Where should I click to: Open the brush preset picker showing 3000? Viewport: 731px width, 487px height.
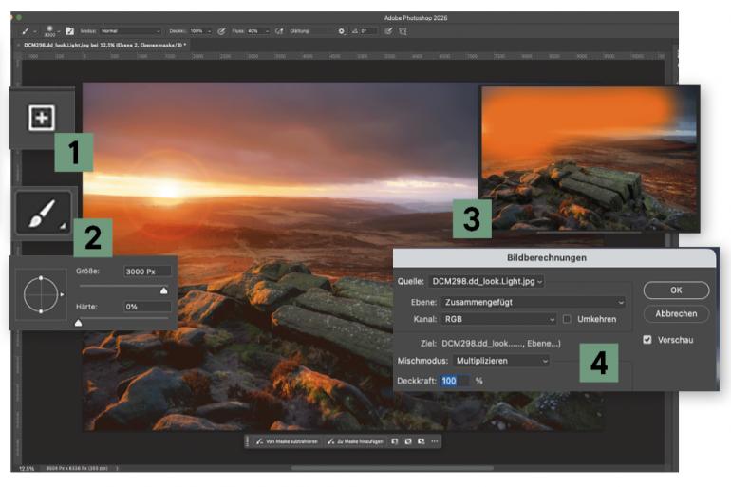click(50, 31)
